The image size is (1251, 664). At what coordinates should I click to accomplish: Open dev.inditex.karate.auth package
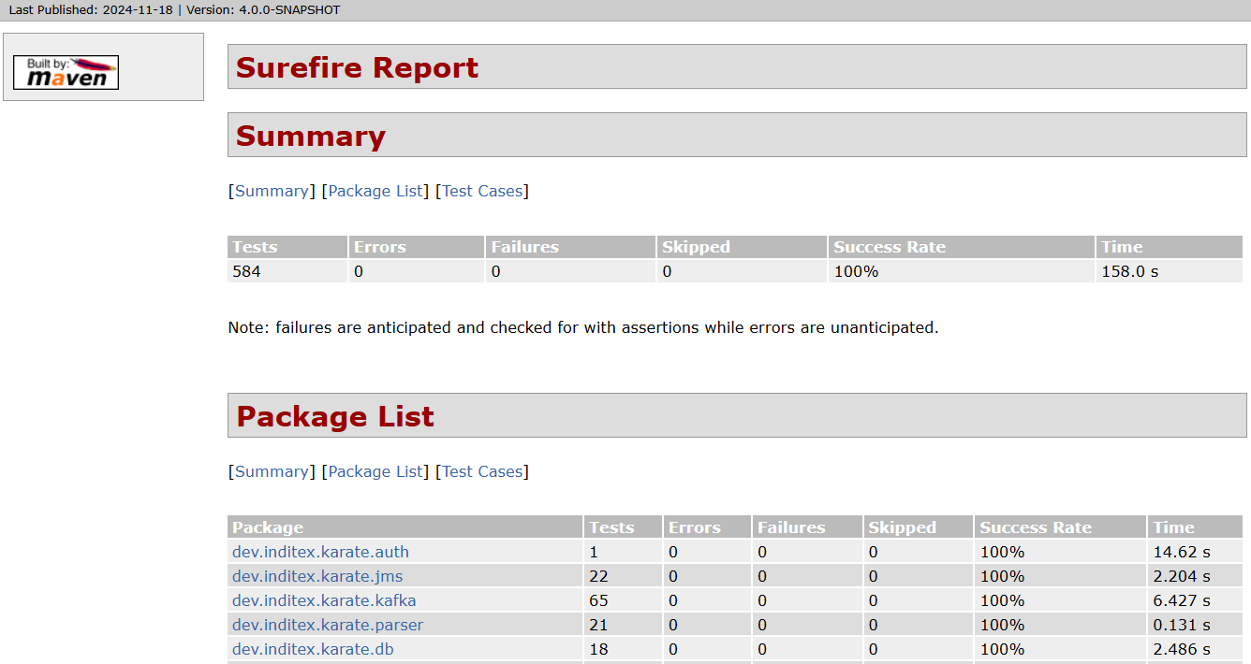click(x=320, y=552)
